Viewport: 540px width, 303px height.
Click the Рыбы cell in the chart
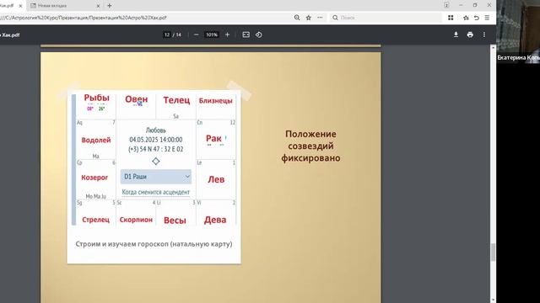coord(96,107)
